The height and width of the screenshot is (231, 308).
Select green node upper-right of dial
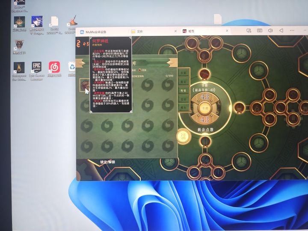(259, 70)
